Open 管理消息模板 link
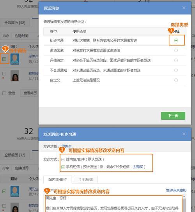The image size is (195, 212). (176, 191)
